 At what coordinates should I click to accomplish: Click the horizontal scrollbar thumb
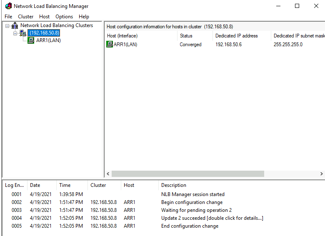188,174
